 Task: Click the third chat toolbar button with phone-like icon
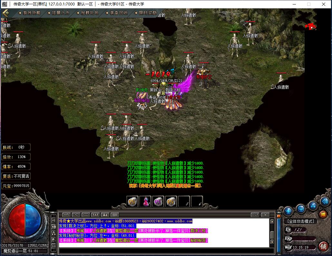(x=86, y=215)
